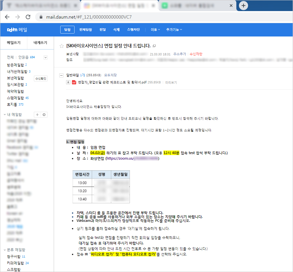
Task: Open the 임시보관함 folder
Action: (x=17, y=85)
